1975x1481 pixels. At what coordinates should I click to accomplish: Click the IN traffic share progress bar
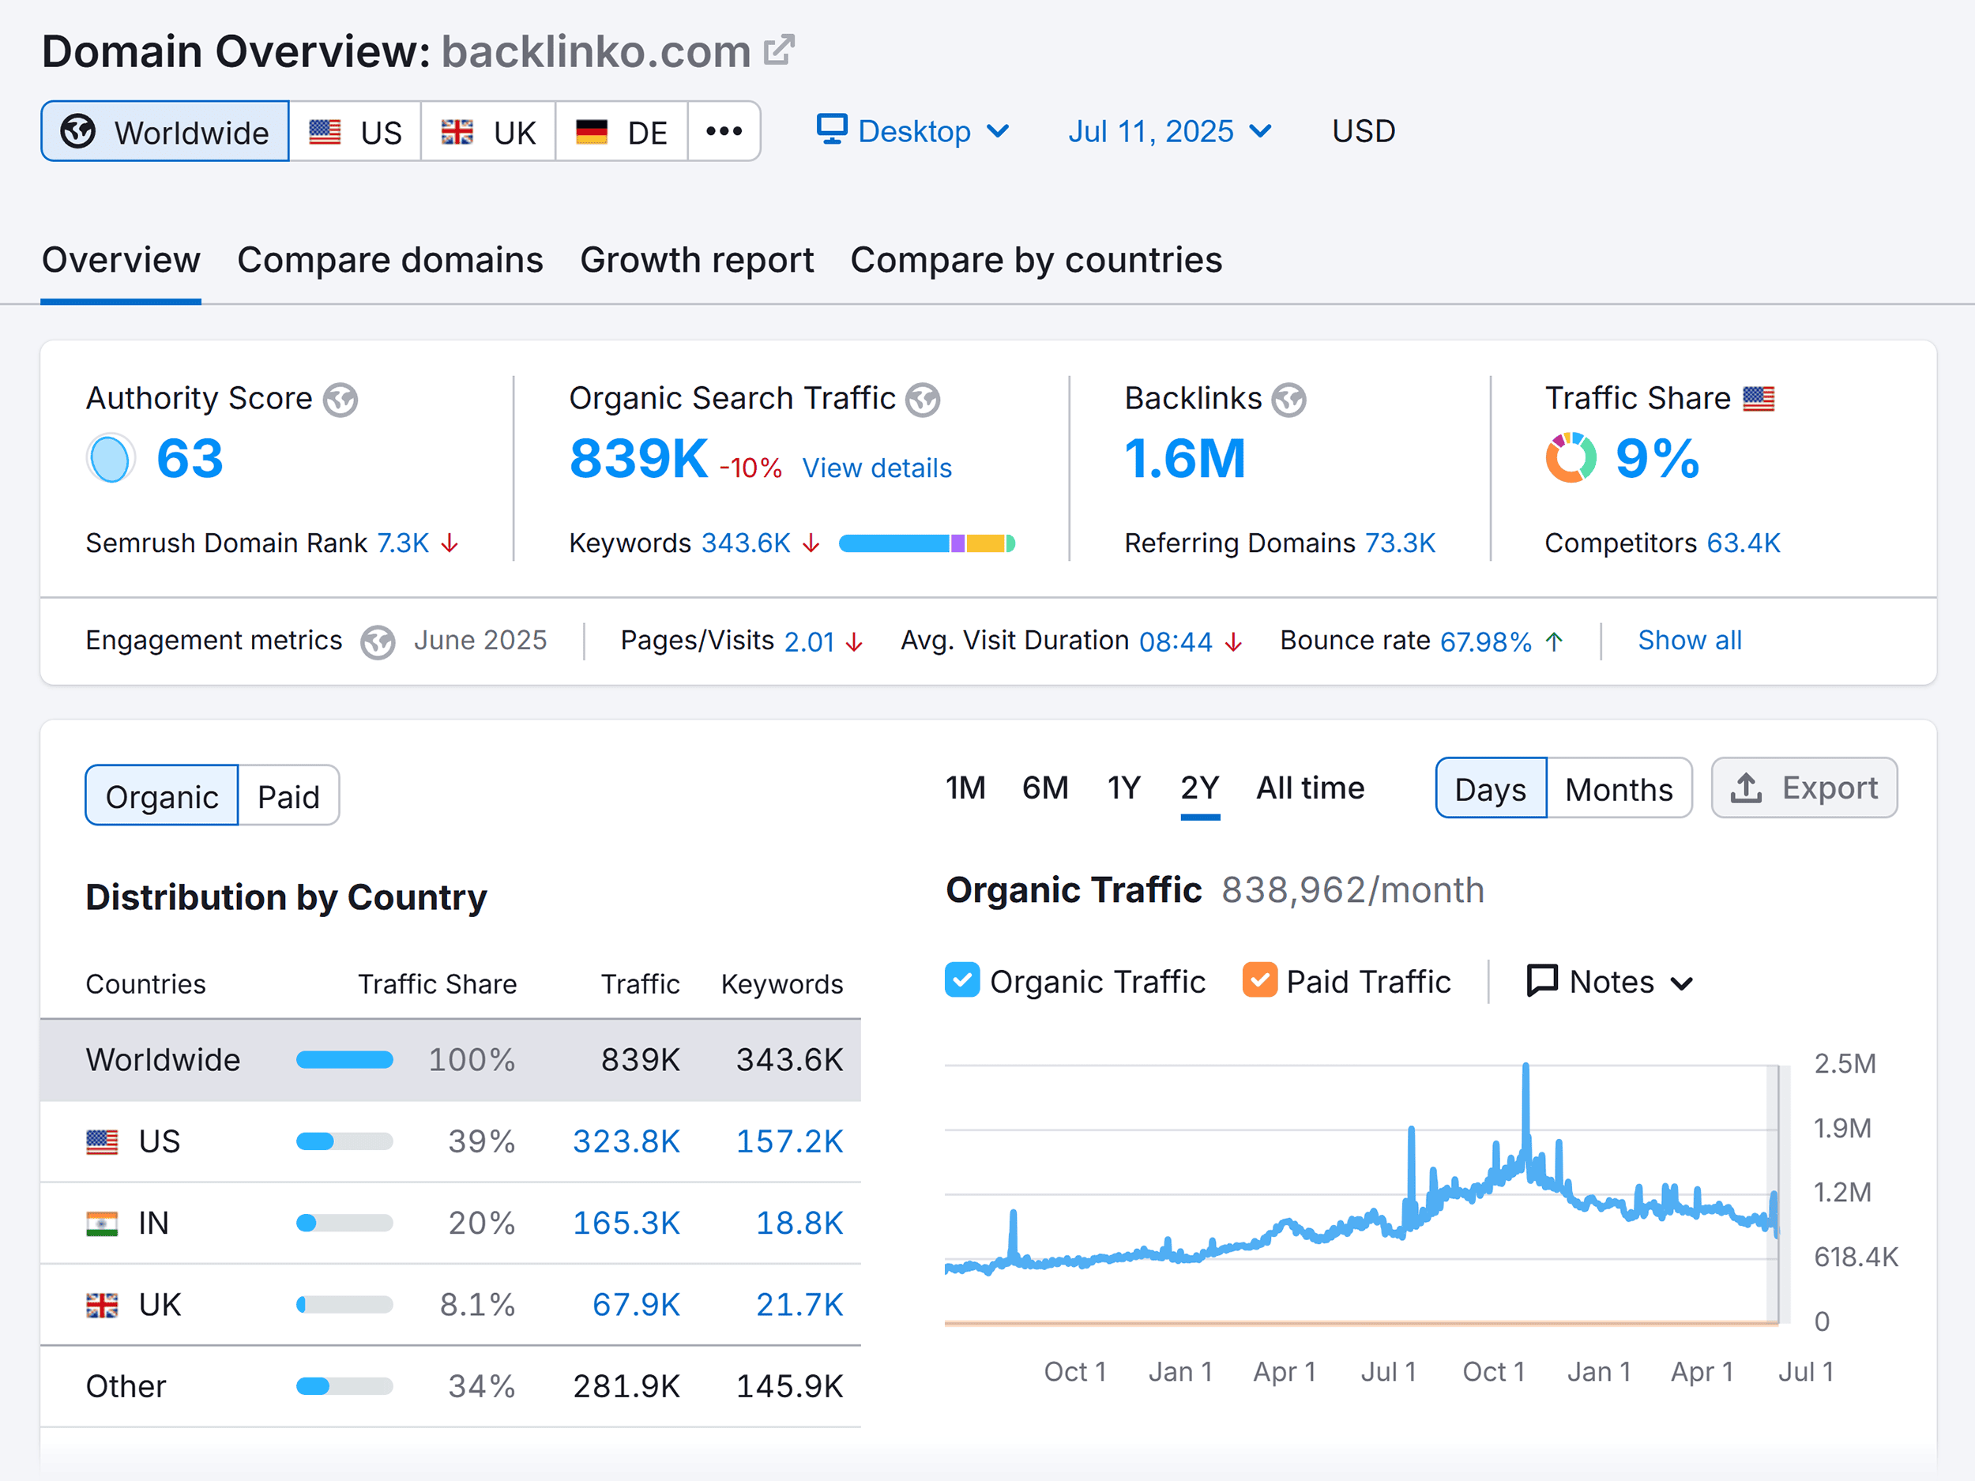[x=344, y=1223]
